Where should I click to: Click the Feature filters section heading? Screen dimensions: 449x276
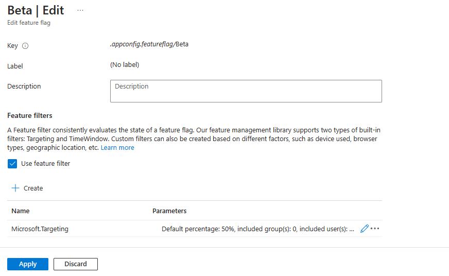[30, 116]
